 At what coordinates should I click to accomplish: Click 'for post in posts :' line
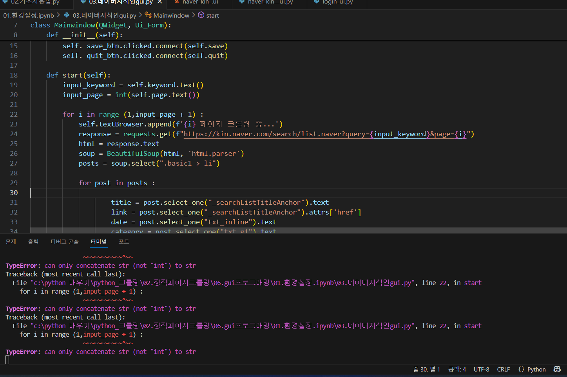117,183
